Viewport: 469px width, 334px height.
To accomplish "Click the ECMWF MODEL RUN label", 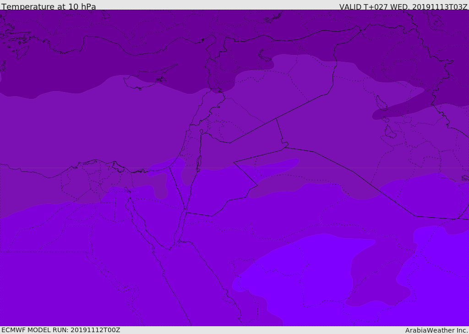I will (x=60, y=330).
